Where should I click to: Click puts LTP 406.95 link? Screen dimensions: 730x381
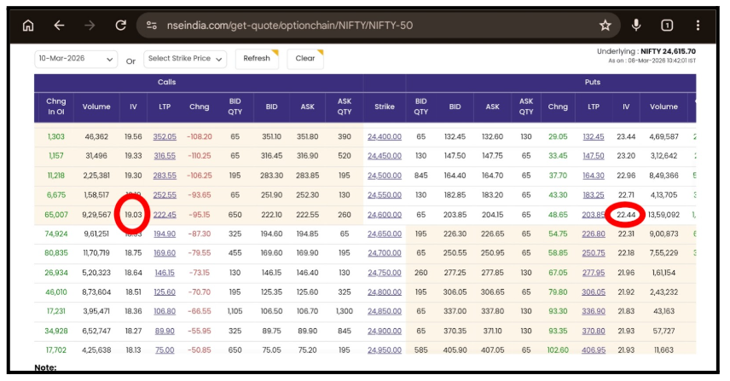click(x=593, y=349)
